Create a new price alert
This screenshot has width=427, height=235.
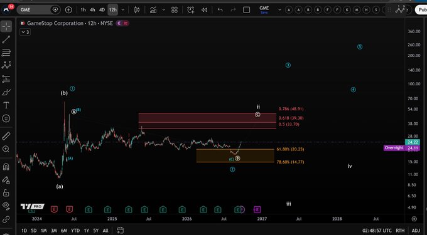click(x=191, y=10)
